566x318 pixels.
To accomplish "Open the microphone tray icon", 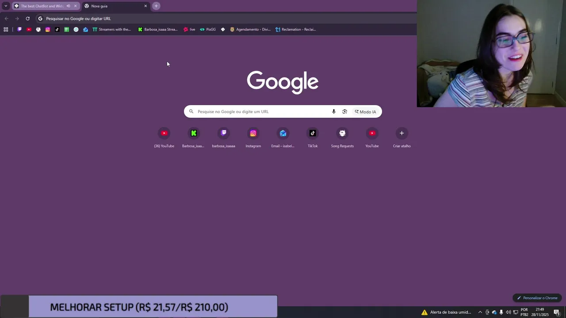I will point(501,312).
